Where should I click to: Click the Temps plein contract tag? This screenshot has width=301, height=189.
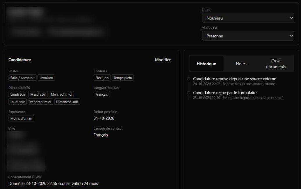coord(123,78)
